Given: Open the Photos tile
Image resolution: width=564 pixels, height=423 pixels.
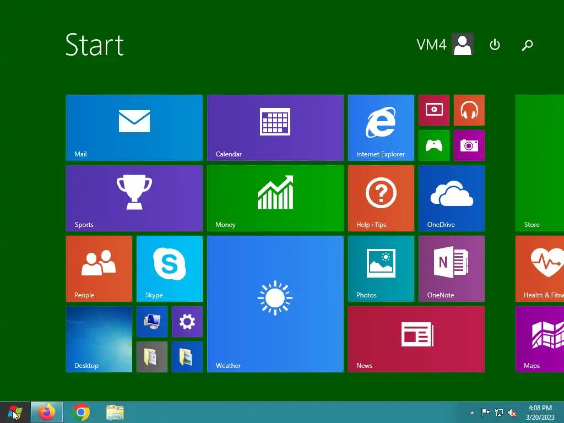Looking at the screenshot, I should pos(381,269).
